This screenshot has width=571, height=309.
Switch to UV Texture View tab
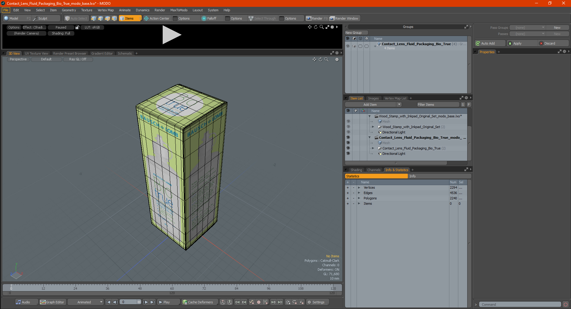tap(37, 53)
